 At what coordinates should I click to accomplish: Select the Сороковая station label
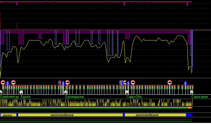click(x=199, y=97)
